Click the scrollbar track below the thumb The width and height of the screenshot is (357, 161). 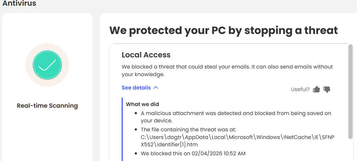click(350, 150)
